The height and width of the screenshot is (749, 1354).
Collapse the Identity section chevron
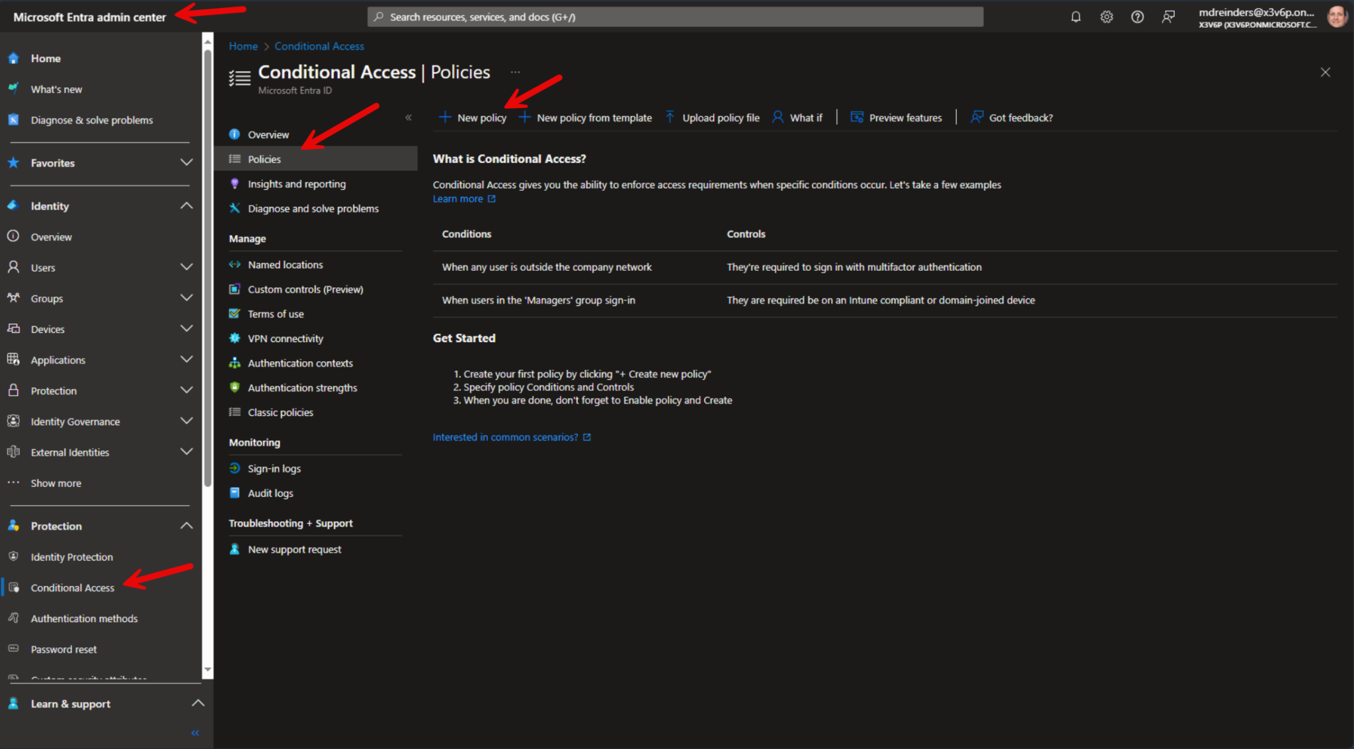point(187,205)
